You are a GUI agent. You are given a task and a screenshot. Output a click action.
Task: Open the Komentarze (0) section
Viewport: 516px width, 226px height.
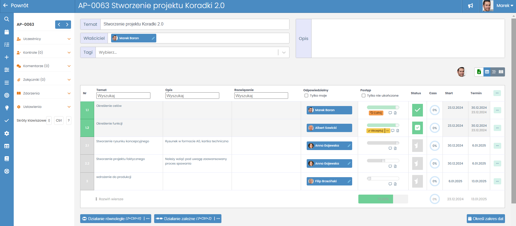(44, 66)
